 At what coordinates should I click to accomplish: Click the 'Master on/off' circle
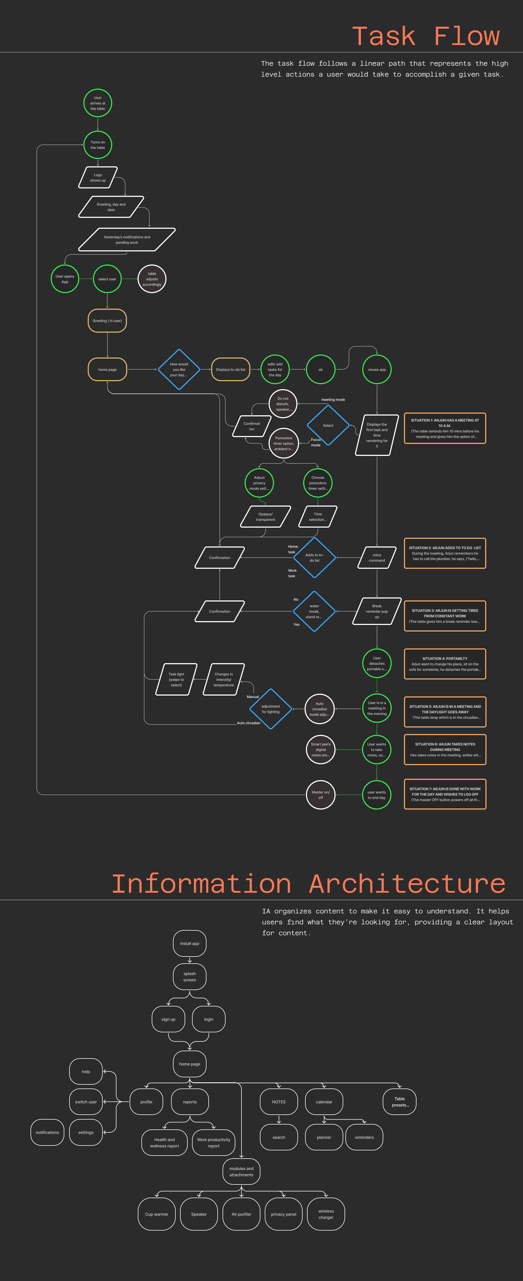coord(320,795)
